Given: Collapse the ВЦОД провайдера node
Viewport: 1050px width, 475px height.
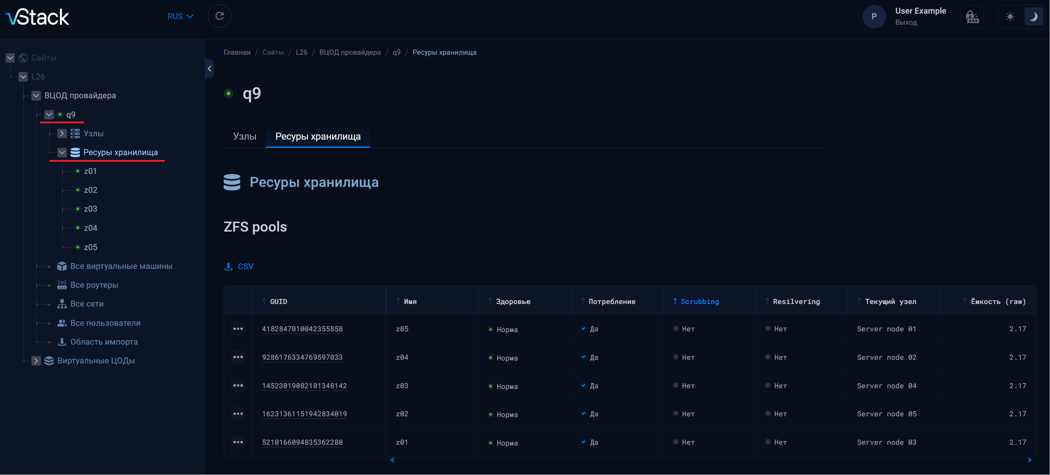Looking at the screenshot, I should [36, 96].
